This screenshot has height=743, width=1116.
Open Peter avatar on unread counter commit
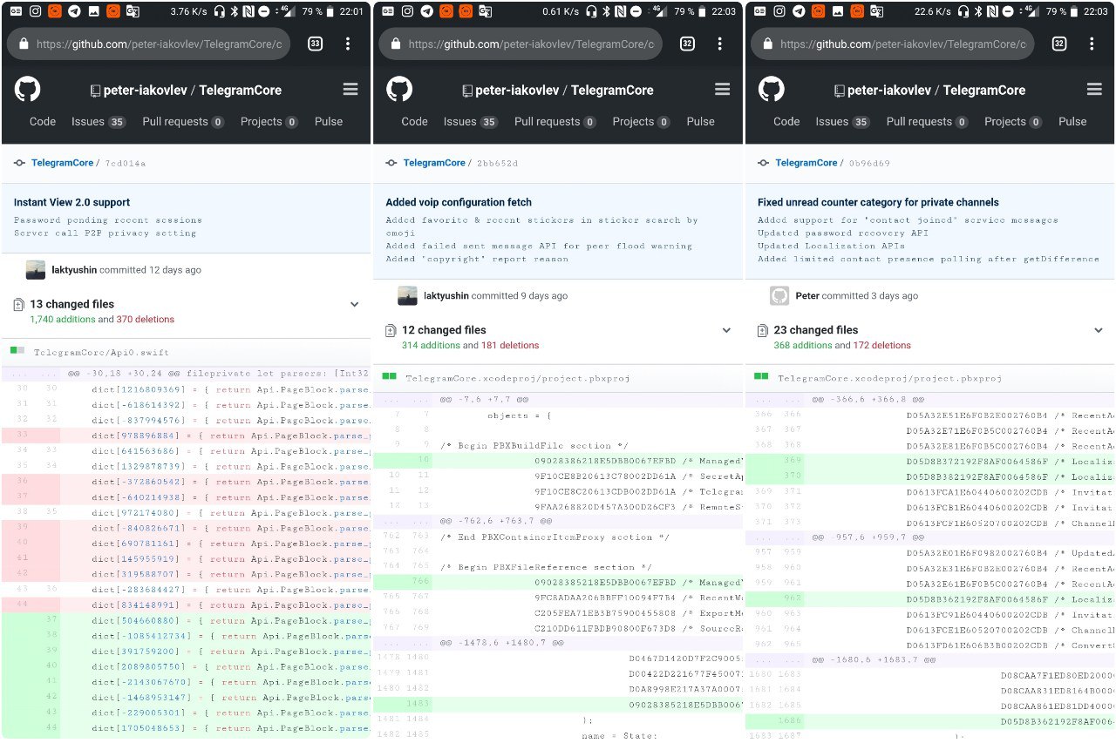click(779, 296)
